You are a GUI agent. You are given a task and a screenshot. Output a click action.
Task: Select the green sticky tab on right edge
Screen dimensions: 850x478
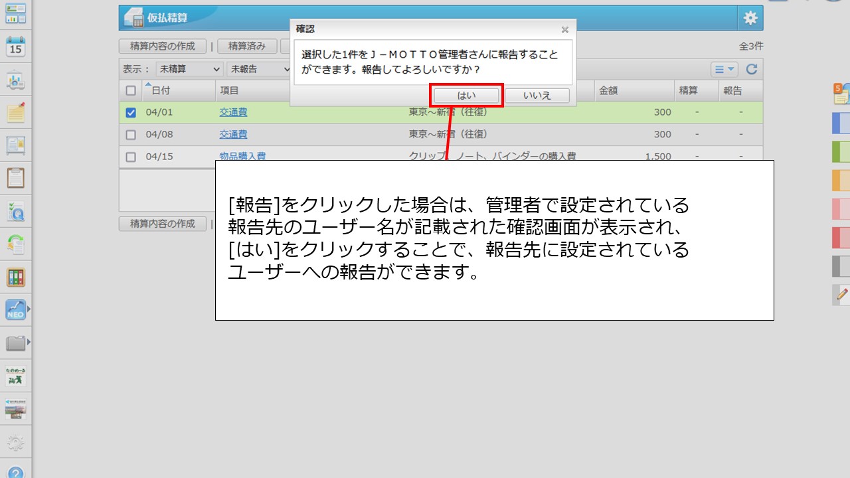[841, 151]
